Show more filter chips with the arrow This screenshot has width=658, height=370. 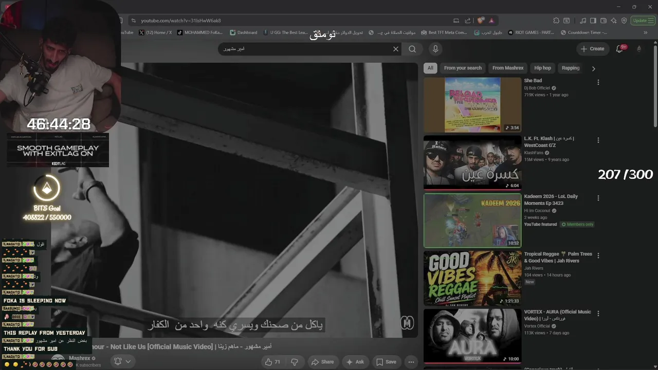[594, 68]
